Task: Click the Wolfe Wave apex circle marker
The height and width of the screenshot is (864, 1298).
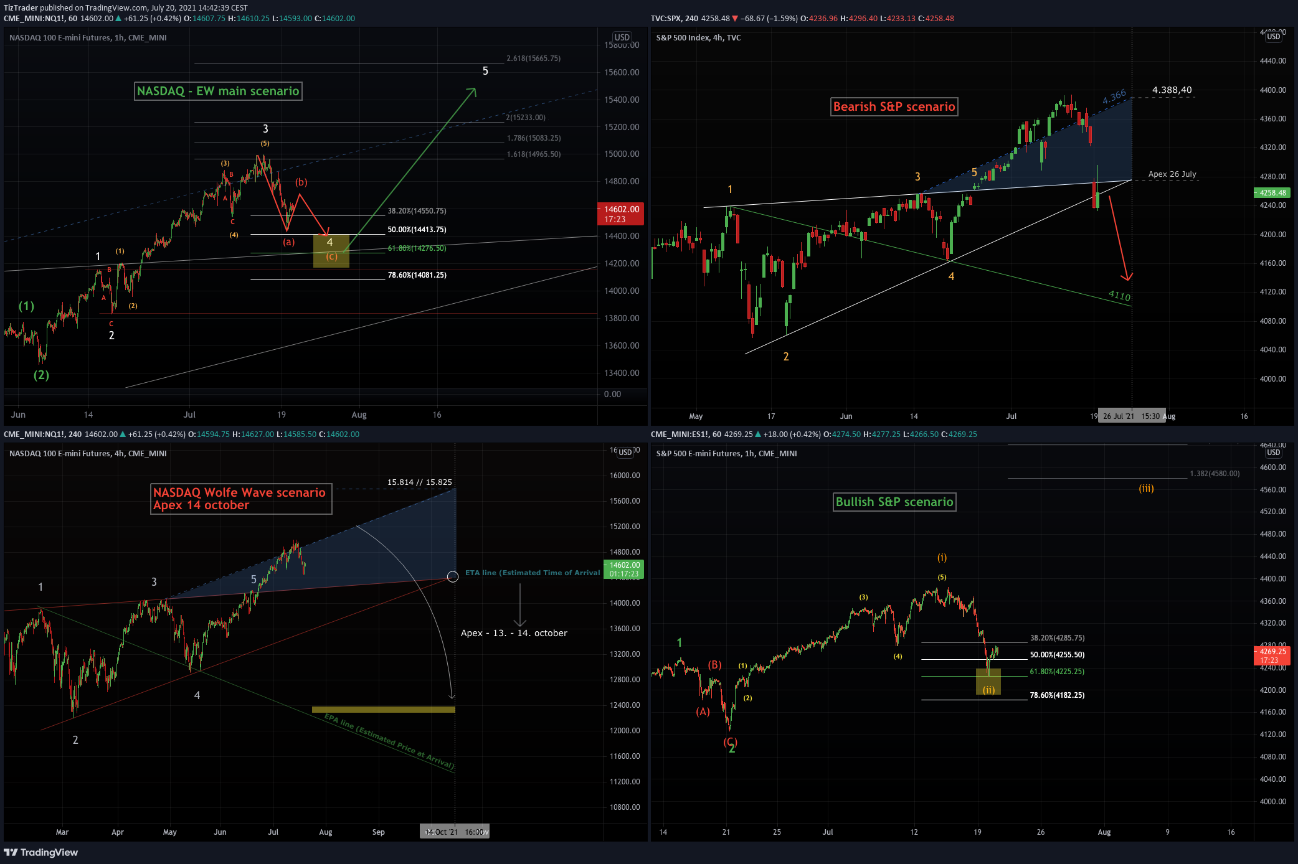Action: [x=453, y=577]
